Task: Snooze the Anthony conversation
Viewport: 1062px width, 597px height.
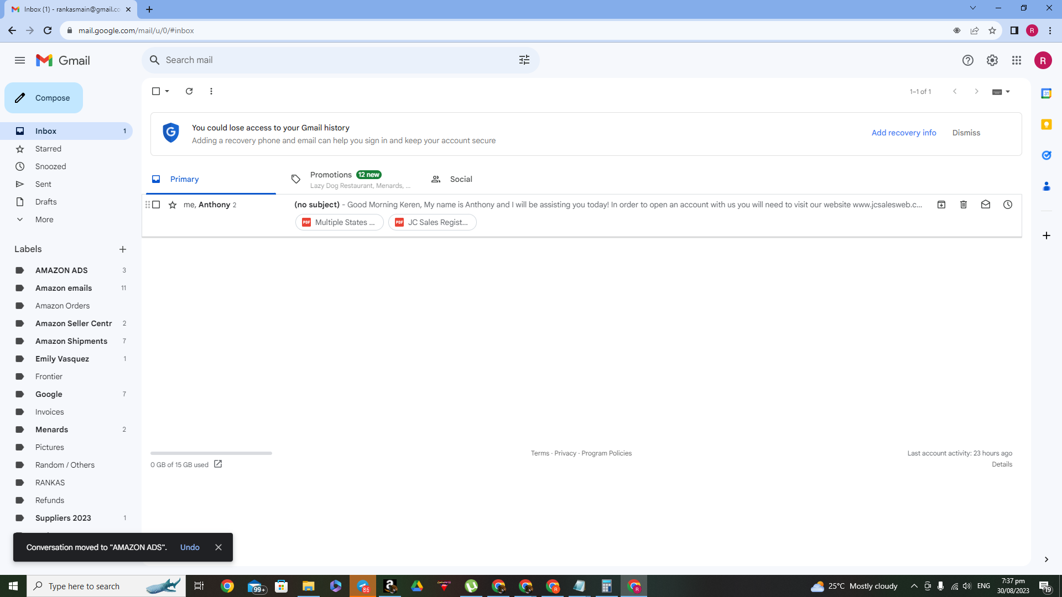Action: 1008,205
